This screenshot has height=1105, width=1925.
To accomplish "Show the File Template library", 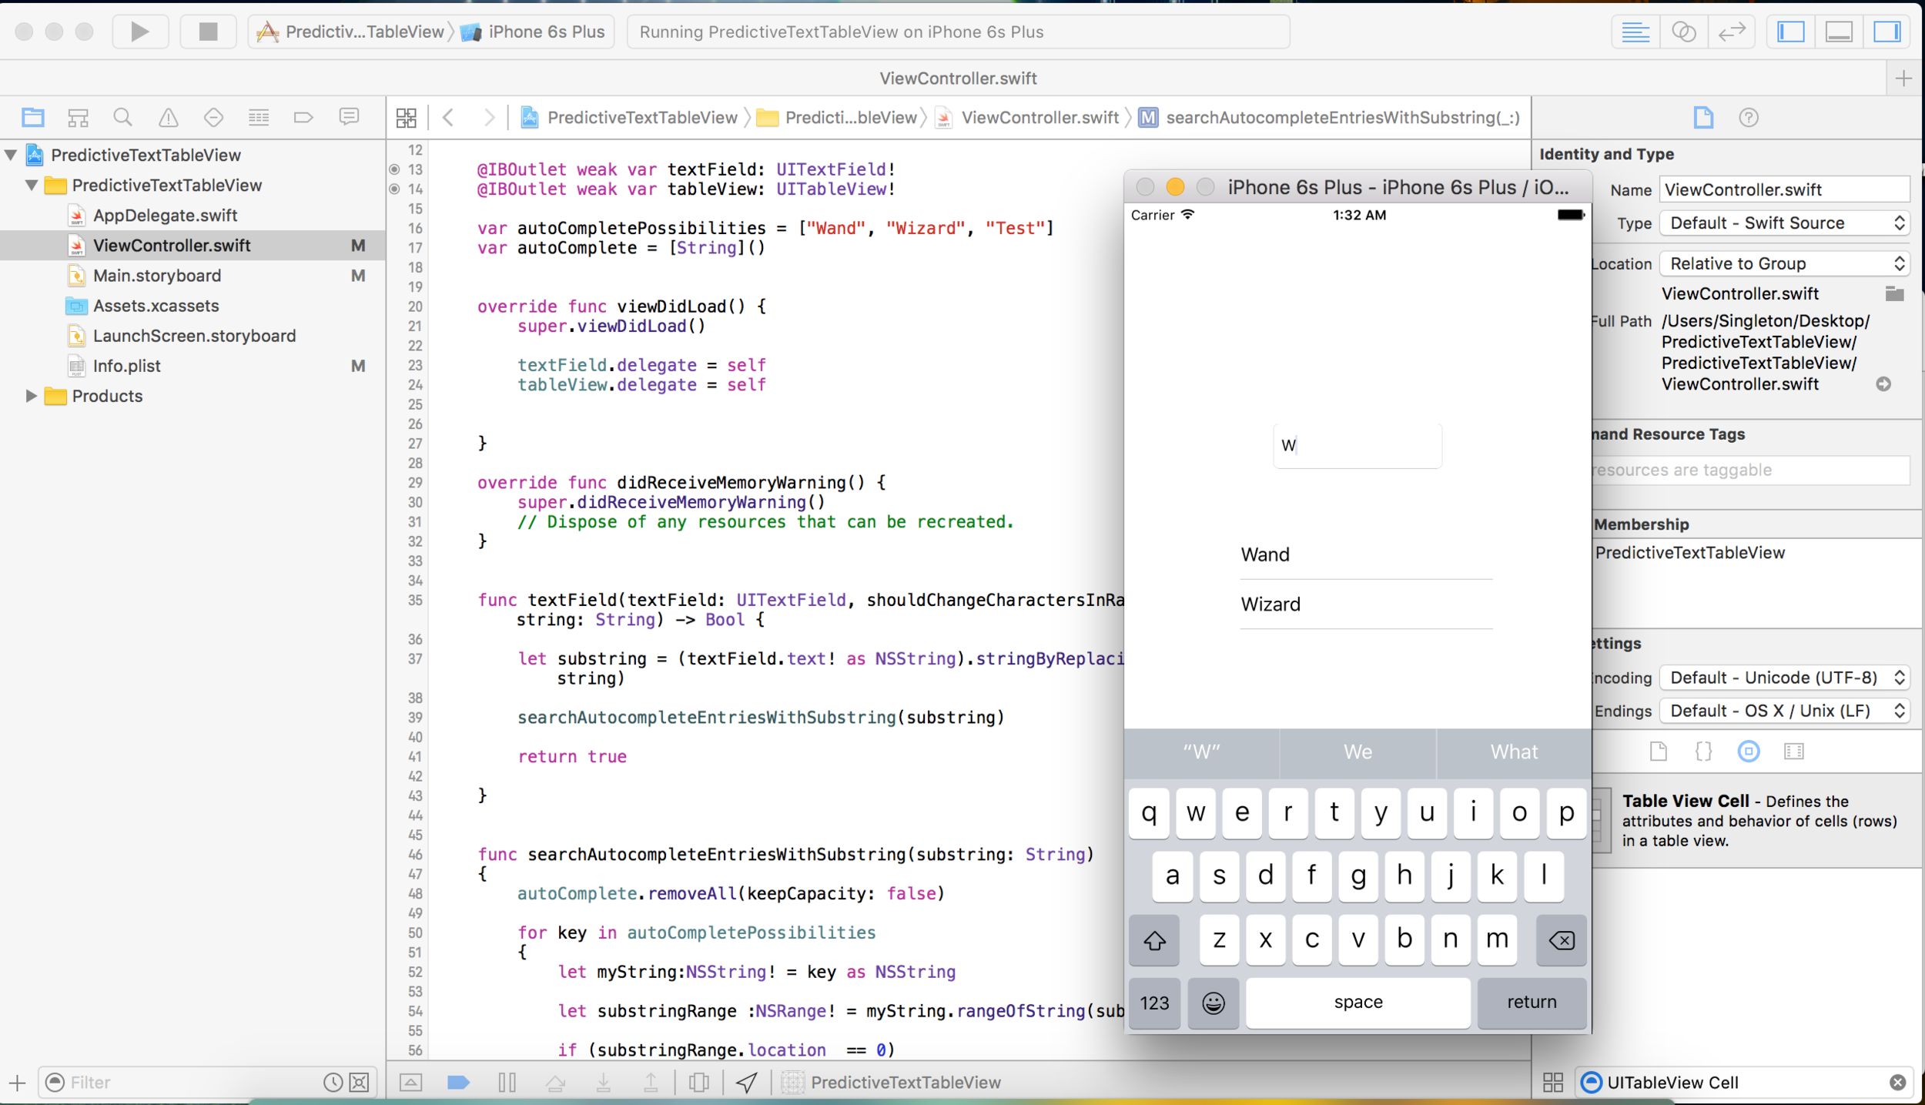I will coord(1659,752).
